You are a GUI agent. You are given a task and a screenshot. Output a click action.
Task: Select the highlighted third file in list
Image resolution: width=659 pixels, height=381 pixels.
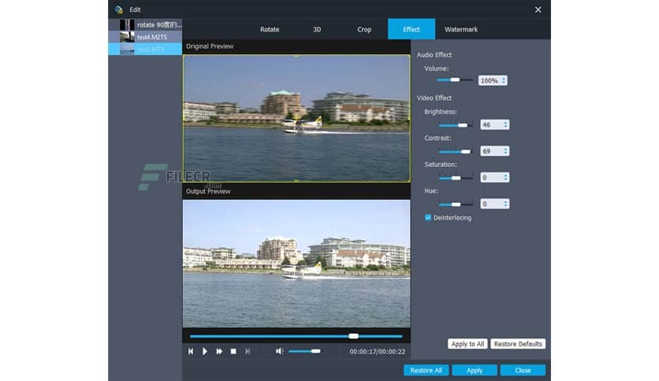click(145, 49)
